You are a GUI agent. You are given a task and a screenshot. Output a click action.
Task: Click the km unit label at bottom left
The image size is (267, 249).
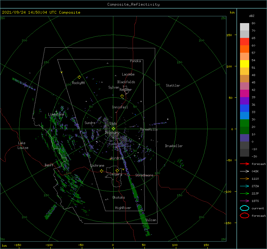pyautogui.click(x=4, y=246)
